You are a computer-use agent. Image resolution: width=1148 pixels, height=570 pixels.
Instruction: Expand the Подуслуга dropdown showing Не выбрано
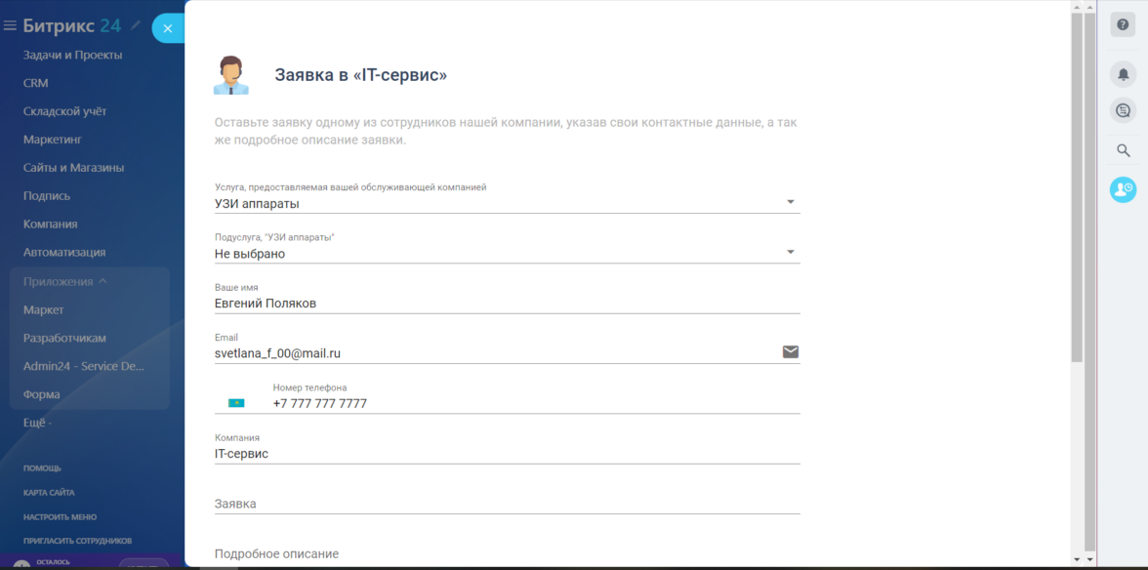coord(507,254)
